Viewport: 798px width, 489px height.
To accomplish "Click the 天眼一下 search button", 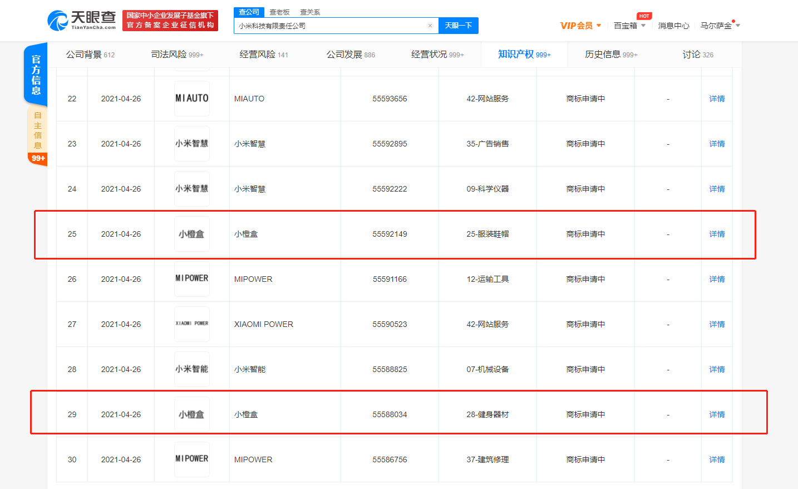I will [459, 26].
